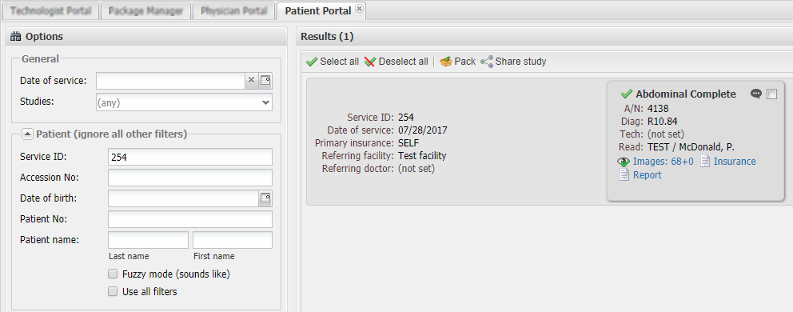Screen dimensions: 793x312
Task: Close the Patient Portal tab
Action: pyautogui.click(x=359, y=9)
